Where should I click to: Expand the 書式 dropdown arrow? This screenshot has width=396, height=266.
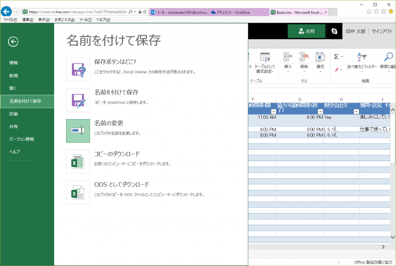coord(320,72)
